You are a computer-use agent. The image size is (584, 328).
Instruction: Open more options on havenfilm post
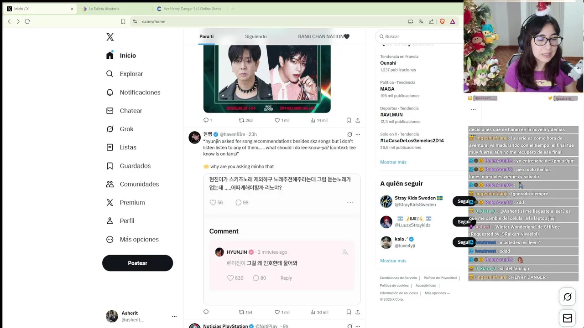[x=358, y=134]
